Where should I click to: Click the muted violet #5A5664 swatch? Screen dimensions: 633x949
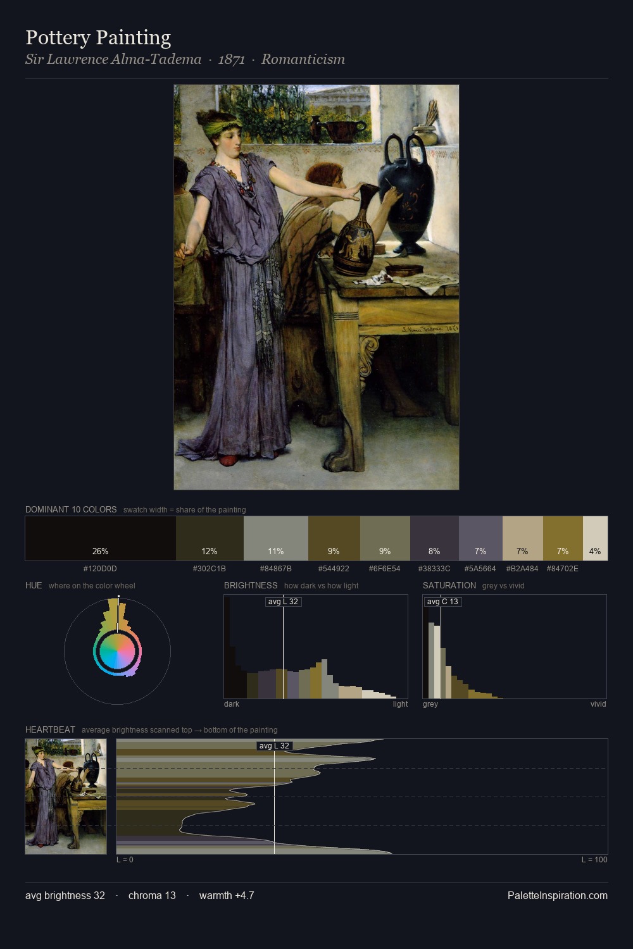(x=480, y=538)
